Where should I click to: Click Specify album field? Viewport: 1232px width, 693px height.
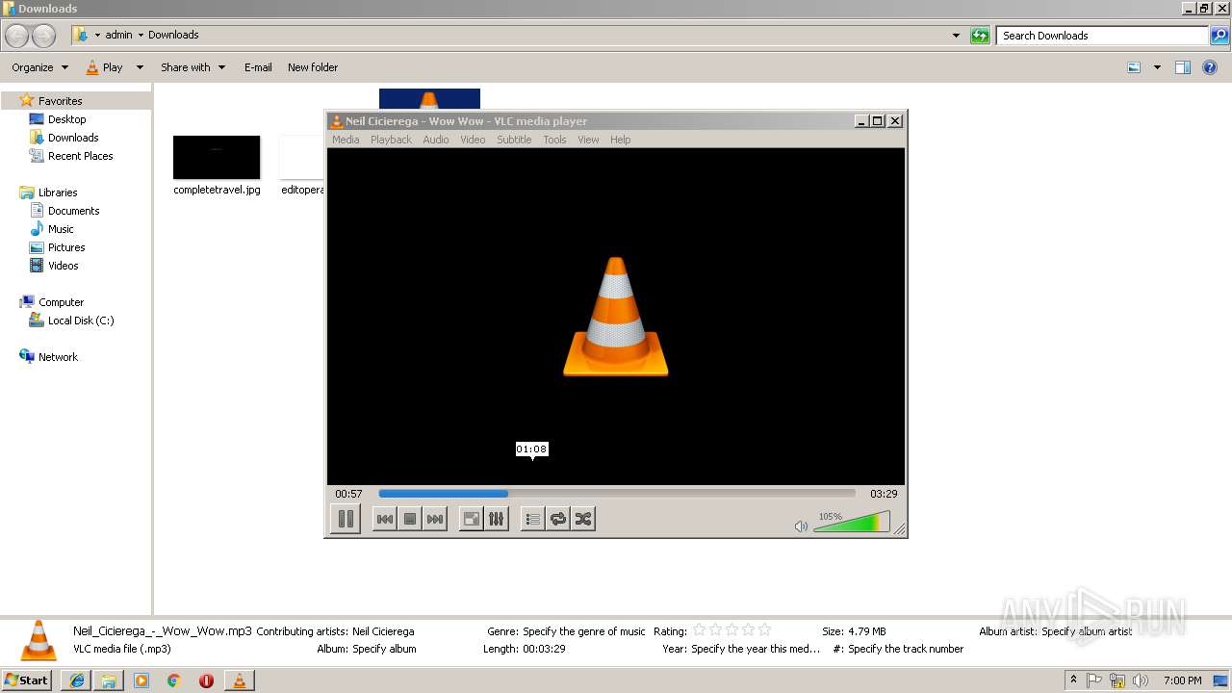pos(384,649)
